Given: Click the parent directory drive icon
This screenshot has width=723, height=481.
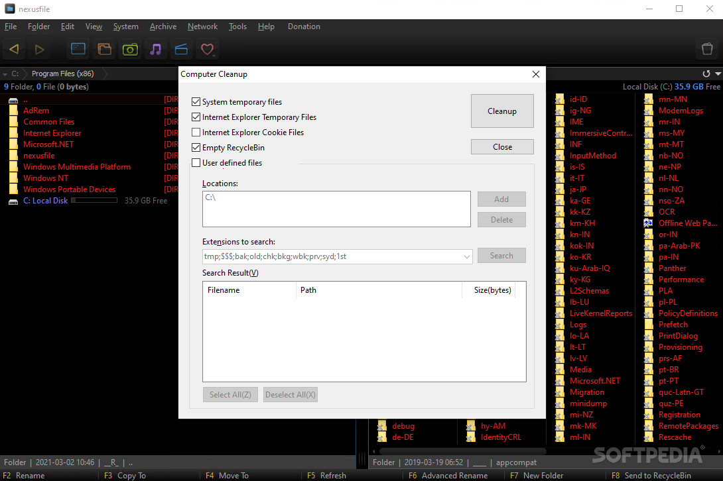Looking at the screenshot, I should click(x=13, y=100).
